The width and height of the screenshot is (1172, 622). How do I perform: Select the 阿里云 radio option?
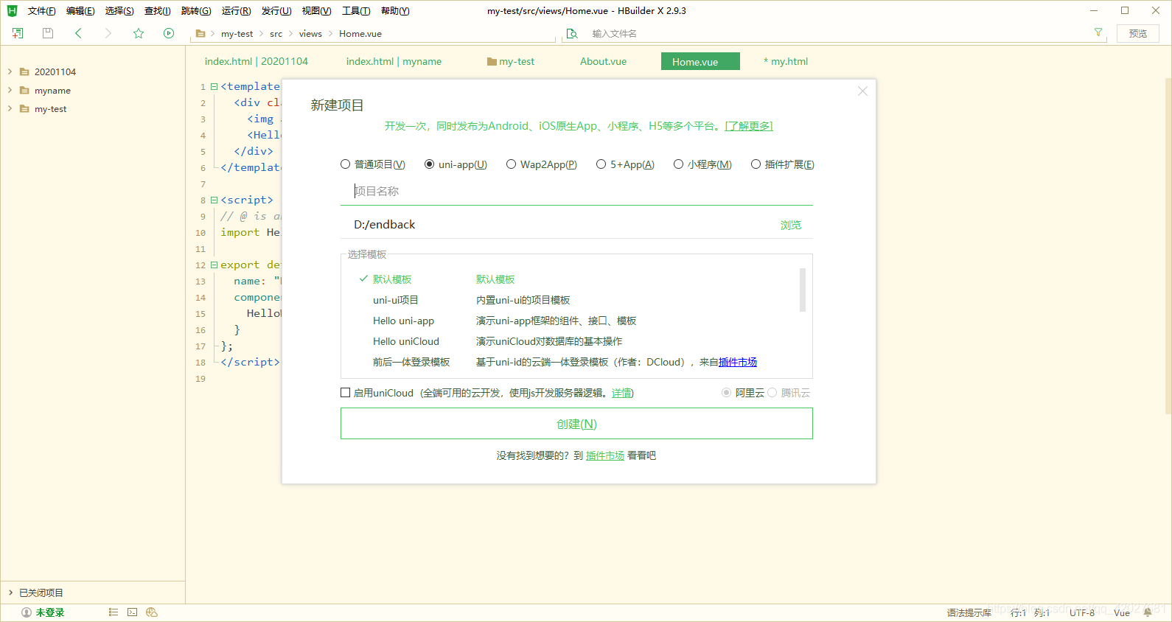(726, 393)
